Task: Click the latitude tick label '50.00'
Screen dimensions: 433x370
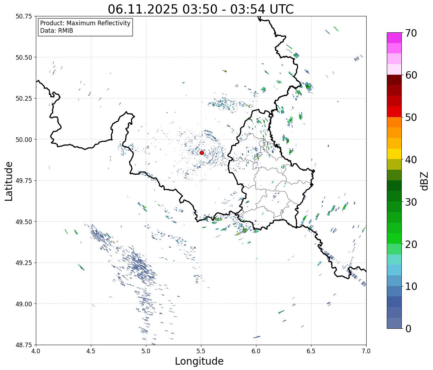Action: [23, 139]
